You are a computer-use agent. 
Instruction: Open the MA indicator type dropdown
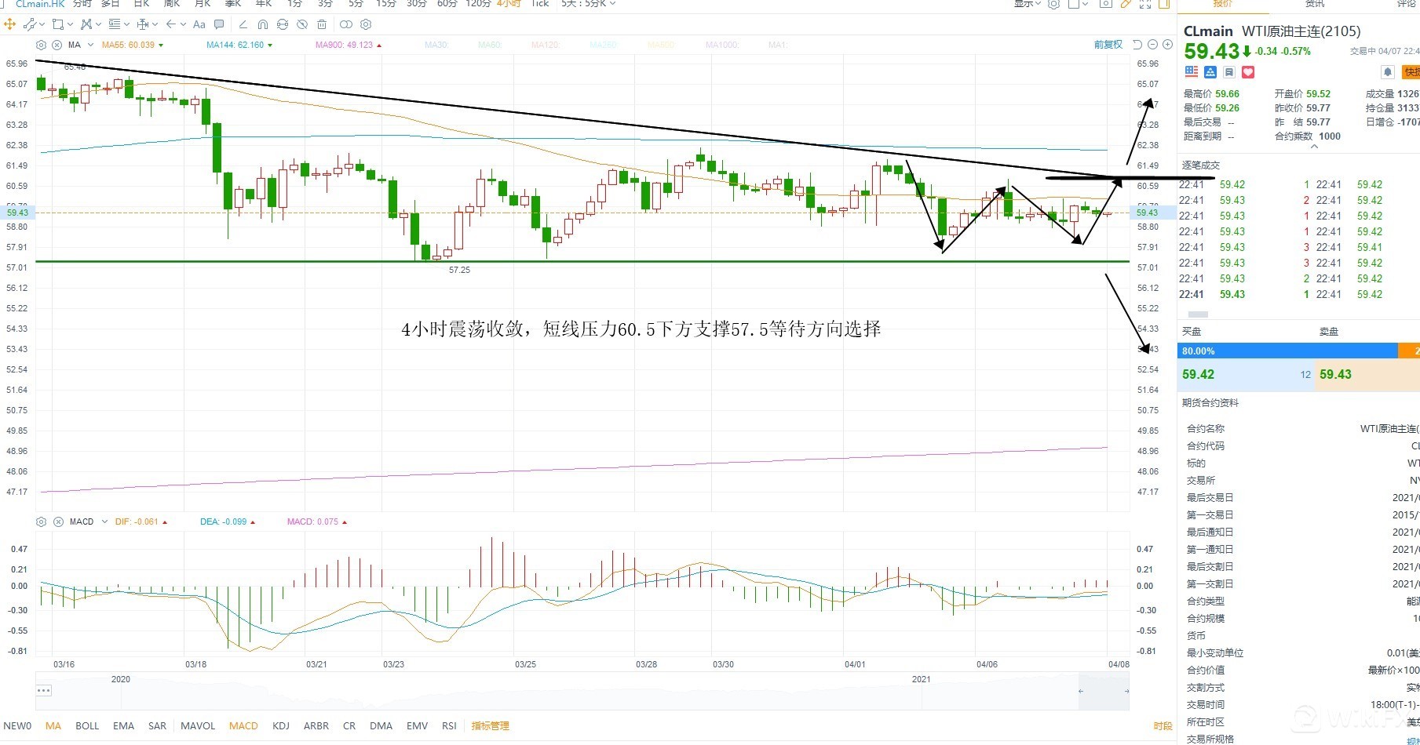pos(90,45)
